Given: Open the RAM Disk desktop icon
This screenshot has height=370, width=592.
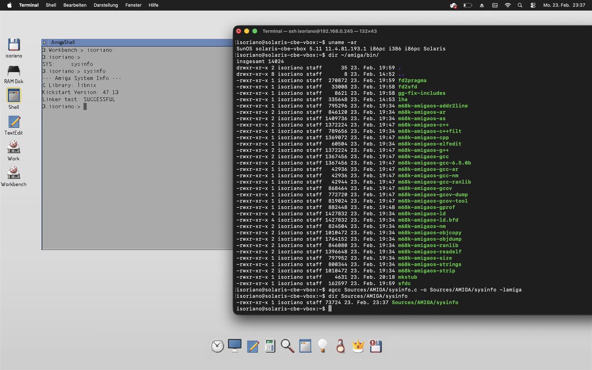Looking at the screenshot, I should 14,70.
